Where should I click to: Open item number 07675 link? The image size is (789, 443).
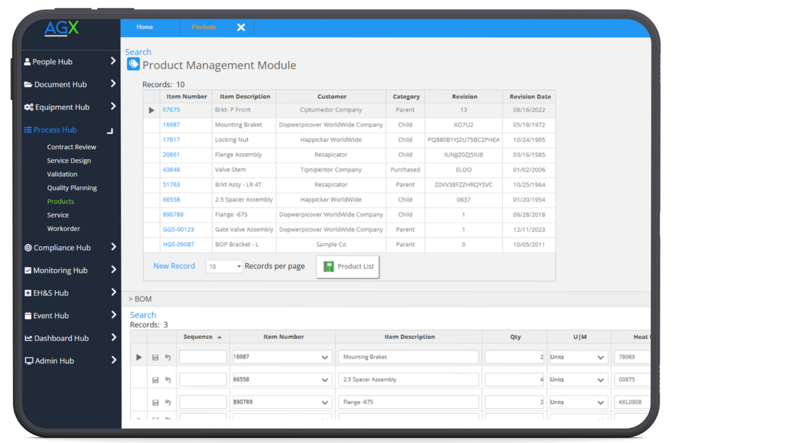point(171,110)
